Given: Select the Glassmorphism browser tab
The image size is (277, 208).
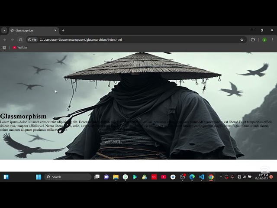Looking at the screenshot, I should pyautogui.click(x=34, y=31).
